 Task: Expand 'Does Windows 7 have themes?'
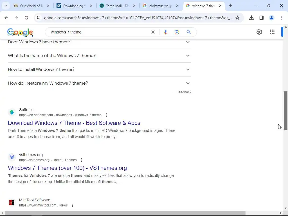[100, 42]
